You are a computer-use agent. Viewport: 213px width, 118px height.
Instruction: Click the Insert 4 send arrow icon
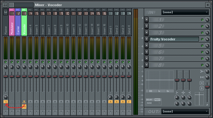coord(30,102)
